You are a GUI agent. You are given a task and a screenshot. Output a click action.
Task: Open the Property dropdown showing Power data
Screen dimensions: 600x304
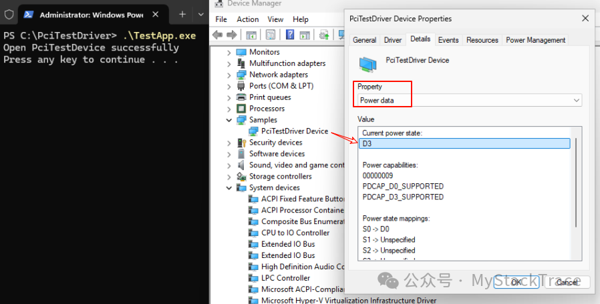470,101
